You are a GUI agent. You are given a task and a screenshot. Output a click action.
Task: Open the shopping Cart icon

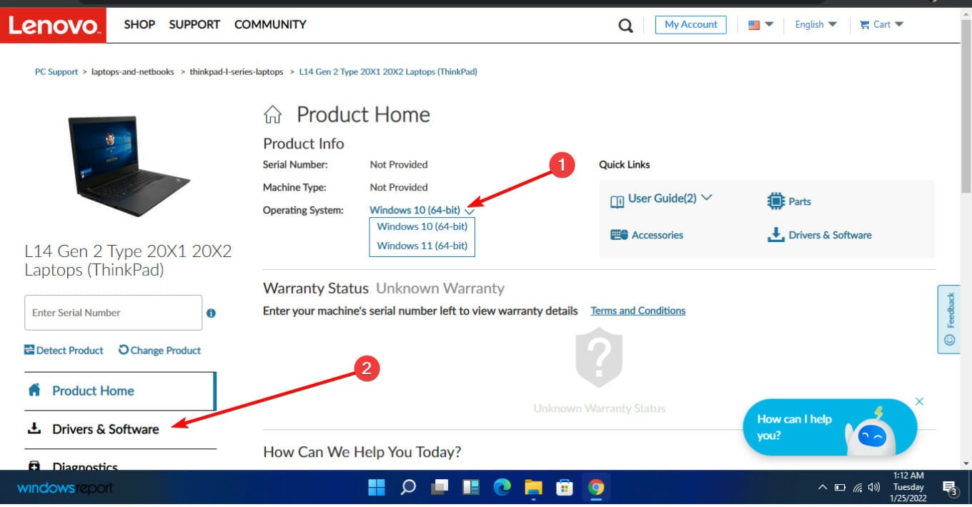point(865,25)
